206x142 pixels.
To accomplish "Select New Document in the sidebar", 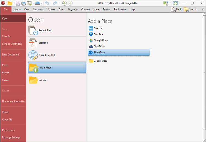I will [13, 54].
